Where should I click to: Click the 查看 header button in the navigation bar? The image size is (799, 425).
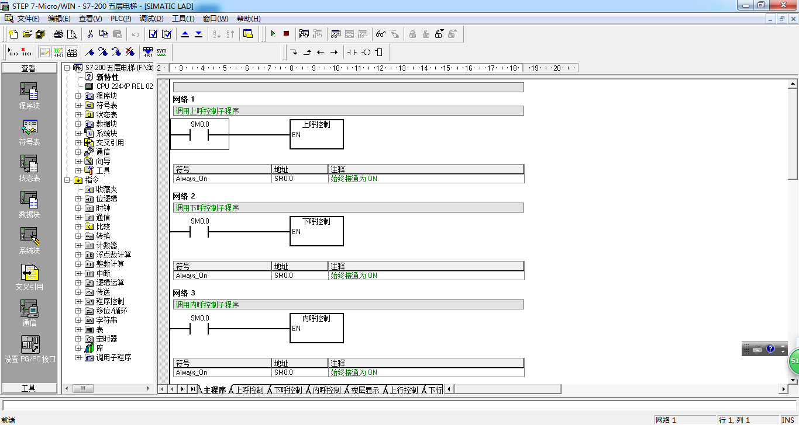click(29, 68)
